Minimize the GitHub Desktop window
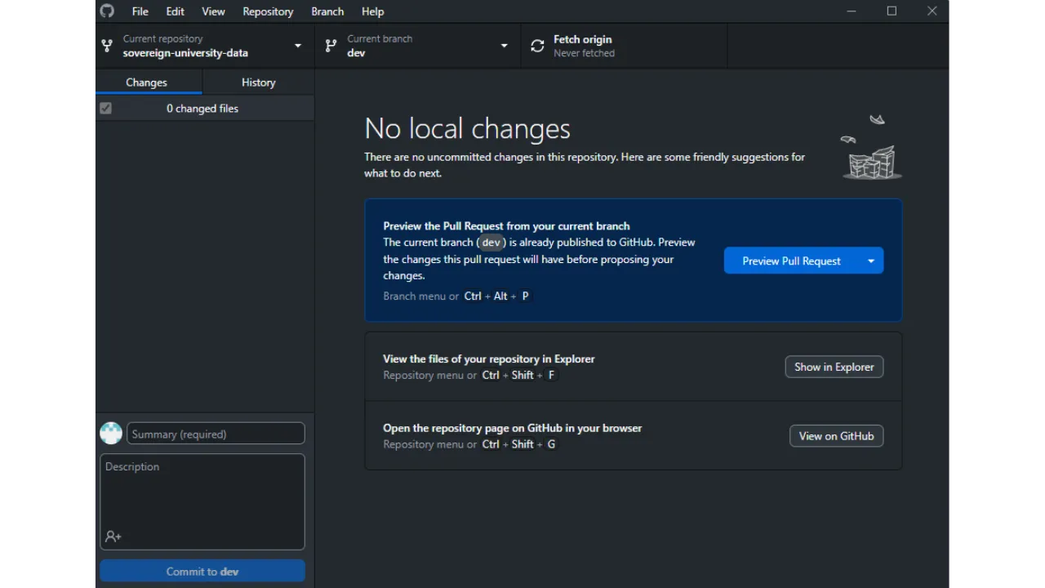1045x588 pixels. click(x=852, y=11)
